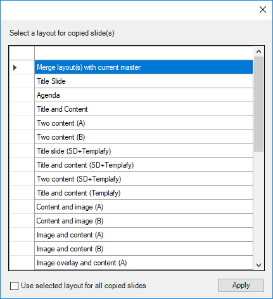This screenshot has height=299, width=273.
Task: Enable Use selected layout for all copied slides
Action: 14,286
